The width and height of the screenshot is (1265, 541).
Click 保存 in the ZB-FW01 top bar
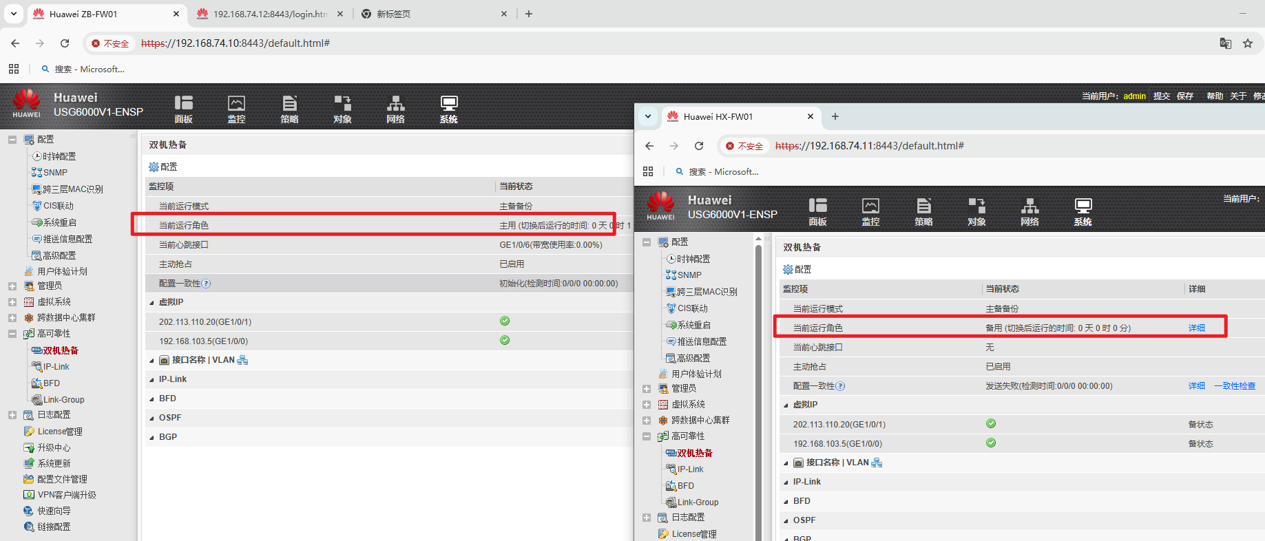(x=1184, y=96)
